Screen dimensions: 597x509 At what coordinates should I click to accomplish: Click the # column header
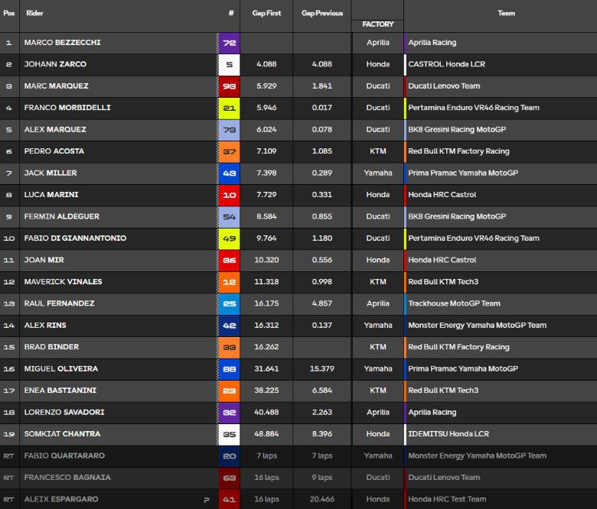(230, 13)
